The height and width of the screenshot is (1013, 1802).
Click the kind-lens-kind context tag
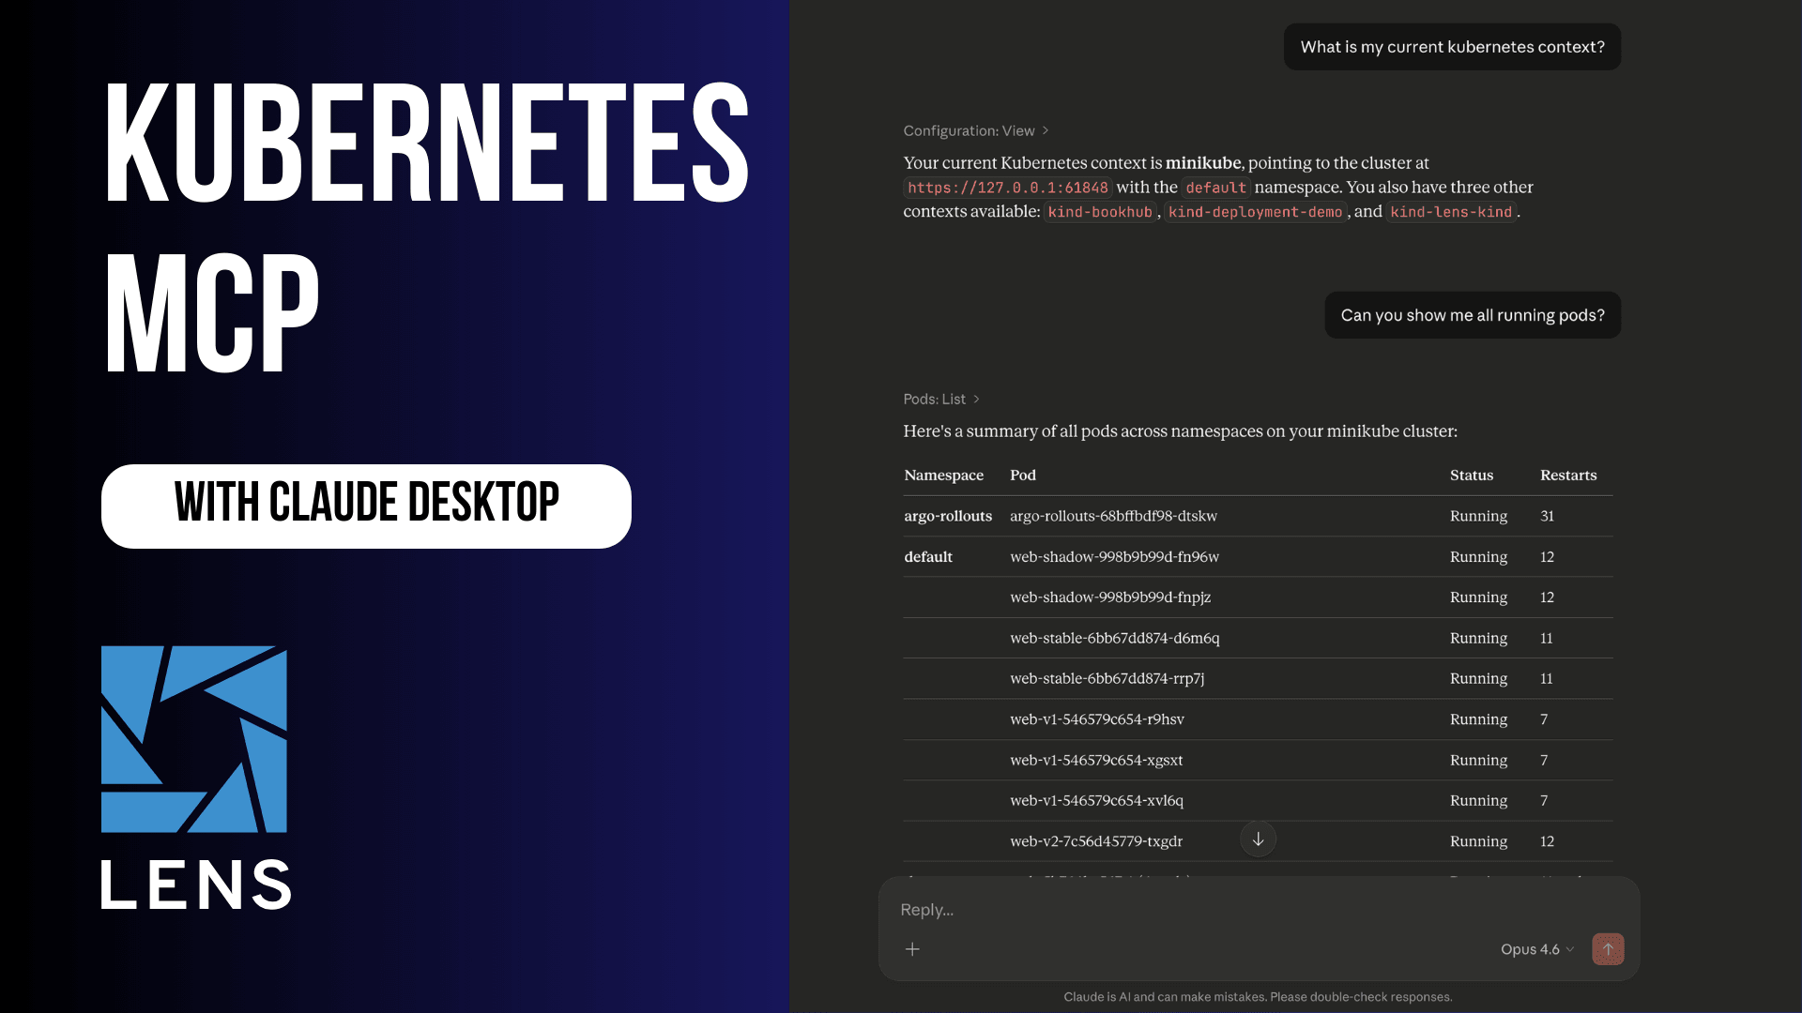(1451, 212)
